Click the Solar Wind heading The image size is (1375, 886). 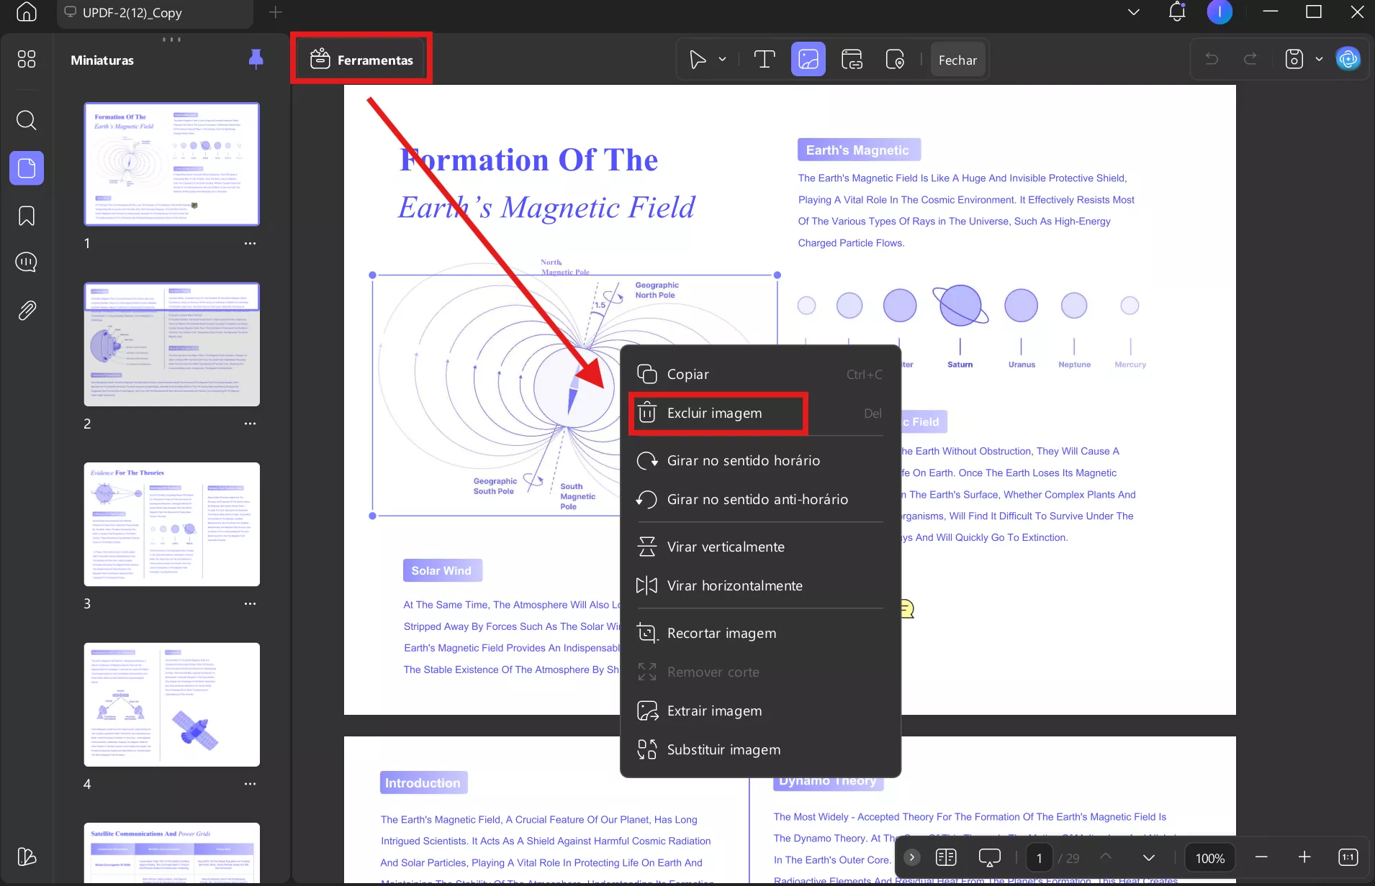[x=442, y=570]
